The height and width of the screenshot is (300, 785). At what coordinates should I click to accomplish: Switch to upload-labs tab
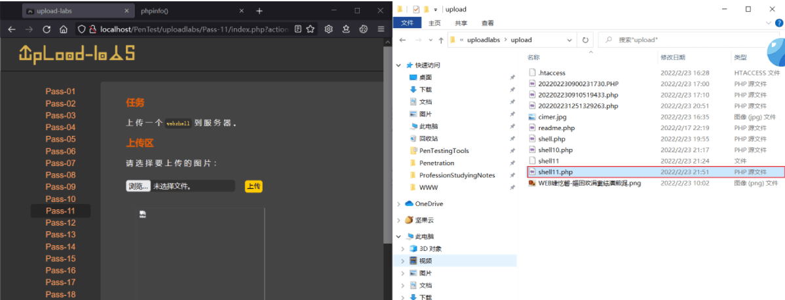[79, 10]
